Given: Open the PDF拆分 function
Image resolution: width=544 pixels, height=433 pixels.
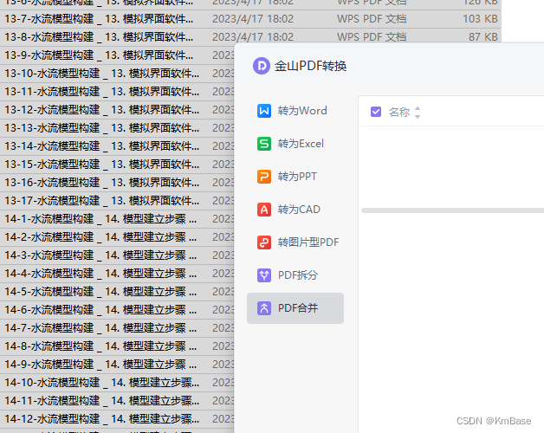Looking at the screenshot, I should 295,275.
